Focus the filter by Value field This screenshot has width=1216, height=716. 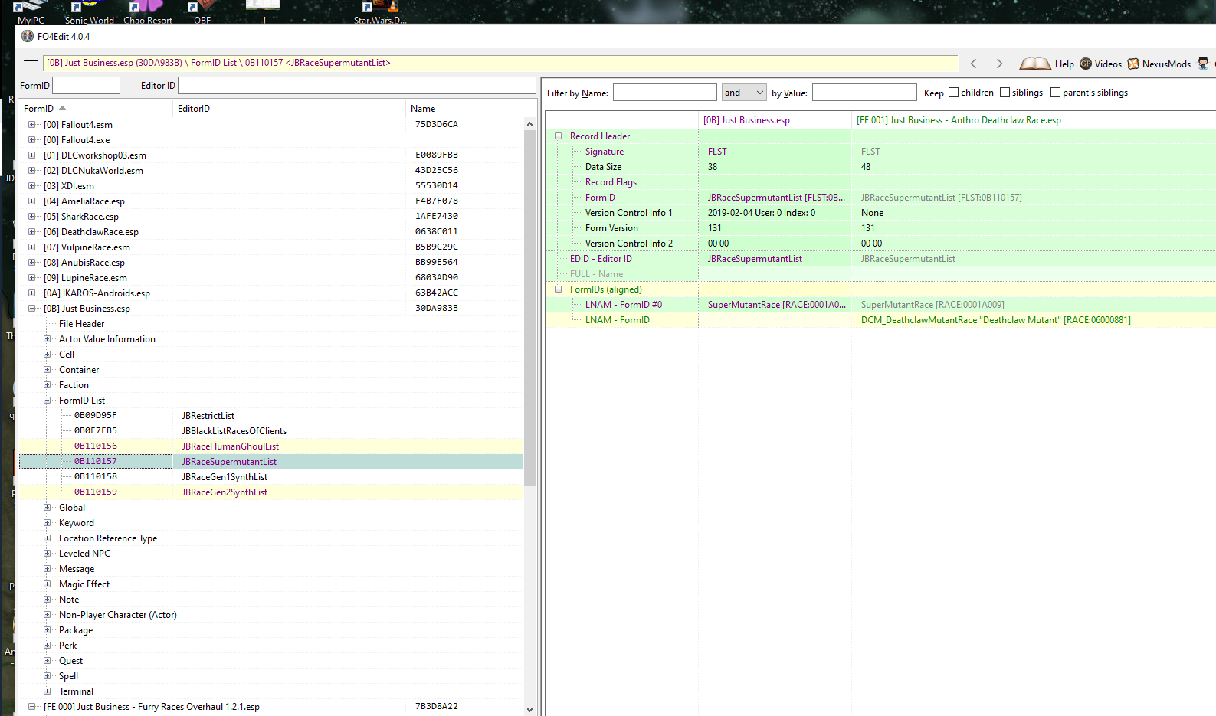click(864, 93)
